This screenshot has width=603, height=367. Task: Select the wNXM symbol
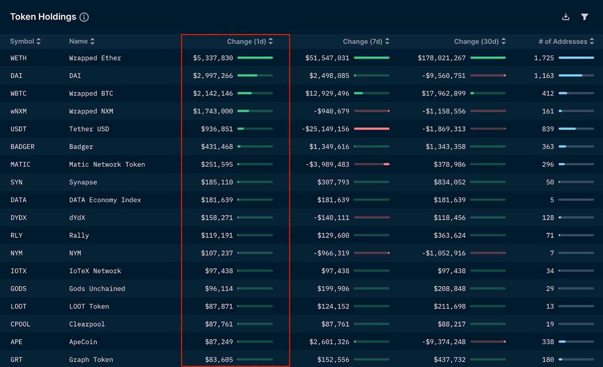click(x=18, y=111)
